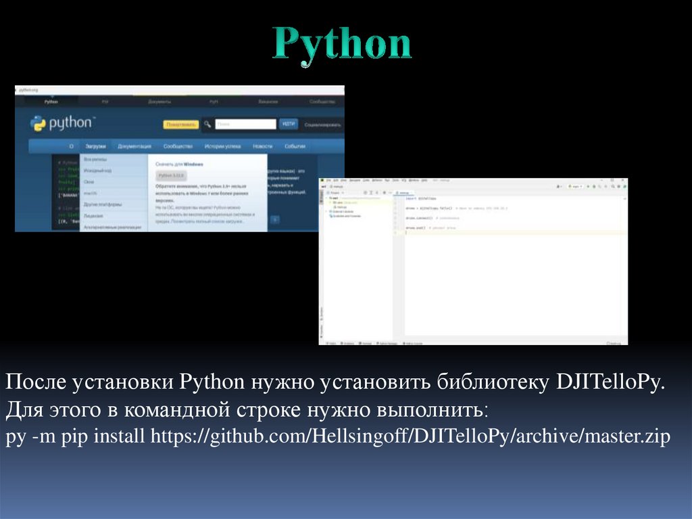Click the Project panel options gear icon
692x519 pixels.
385,193
